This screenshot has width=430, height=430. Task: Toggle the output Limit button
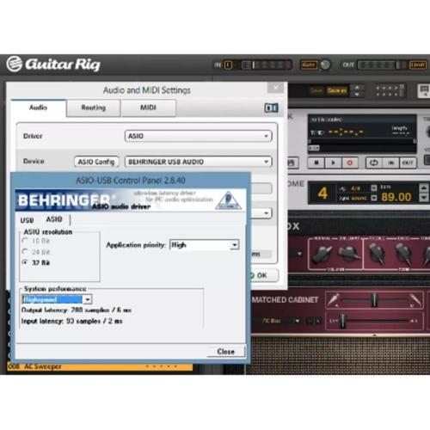tap(417, 64)
